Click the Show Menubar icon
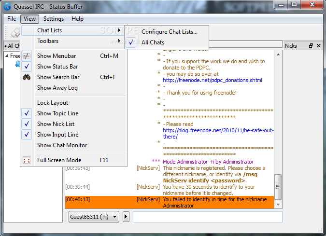 27,56
